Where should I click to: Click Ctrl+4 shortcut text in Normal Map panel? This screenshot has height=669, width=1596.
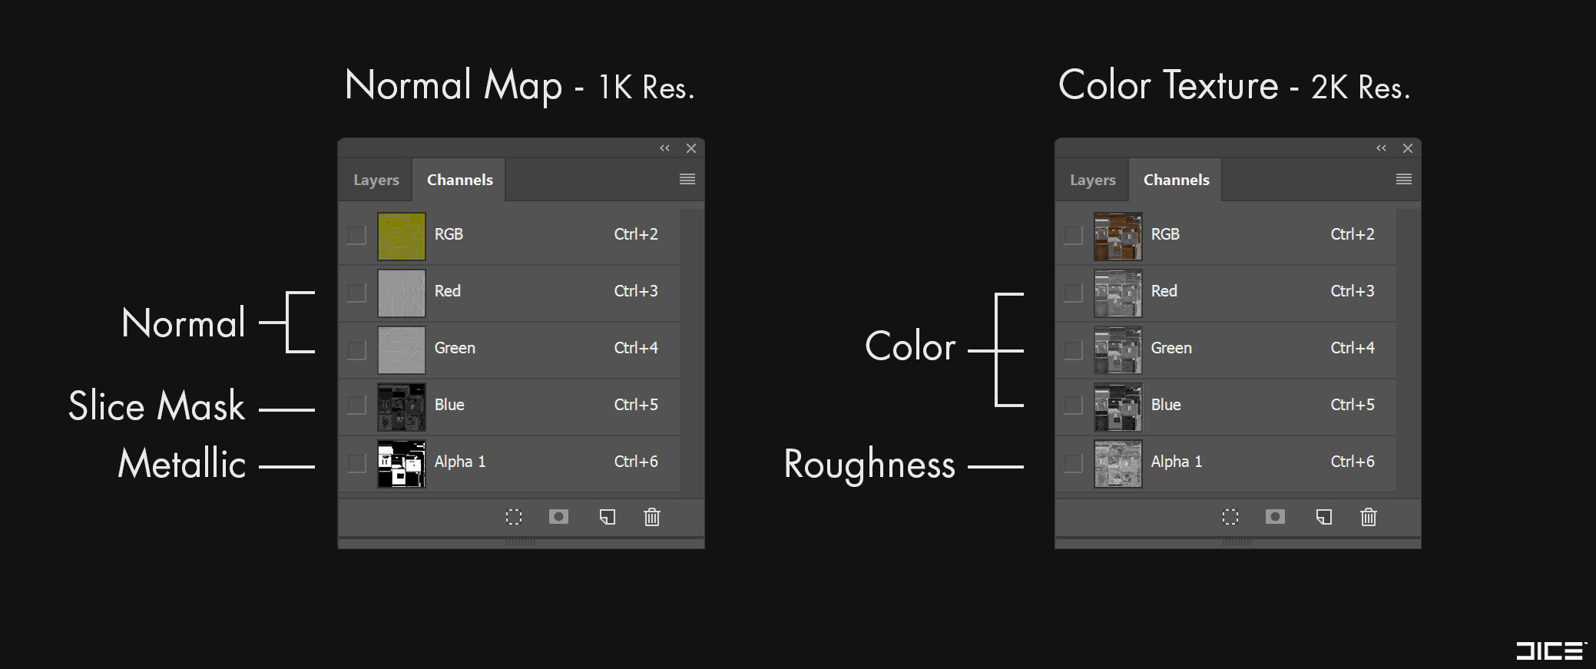tap(636, 348)
